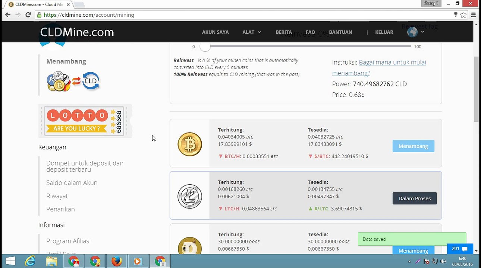
Task: Click the globe language icon
Action: pos(412,32)
